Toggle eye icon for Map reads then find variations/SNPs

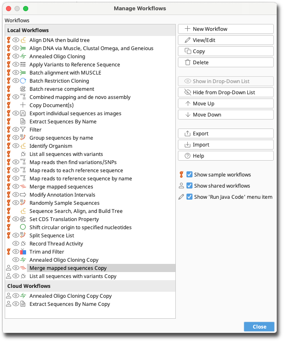[x=16, y=162]
